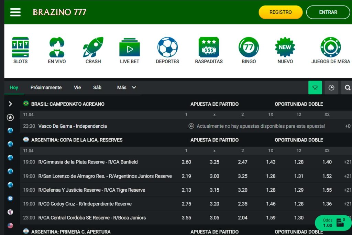
Task: Open the RASPADITAS scratch cards category
Action: [x=209, y=50]
